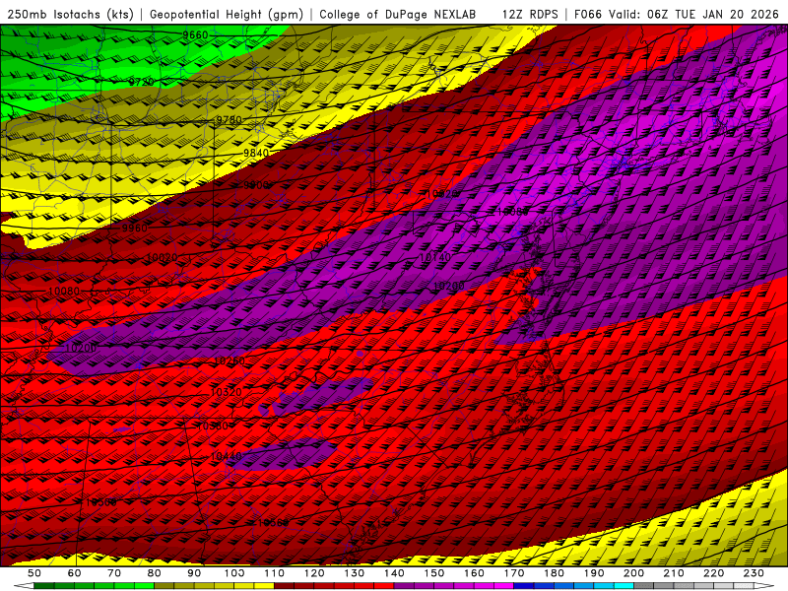Click the '250mb Isotachs (kts)' title text
788x591 pixels.
70,14
